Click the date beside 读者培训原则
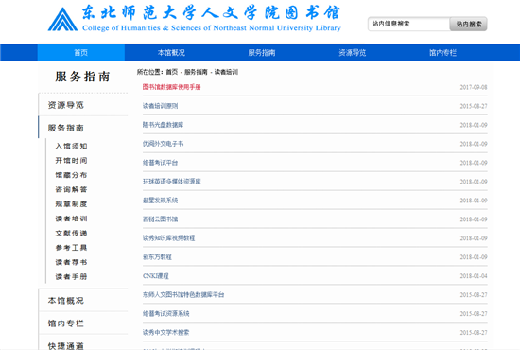520x350 pixels. click(474, 106)
